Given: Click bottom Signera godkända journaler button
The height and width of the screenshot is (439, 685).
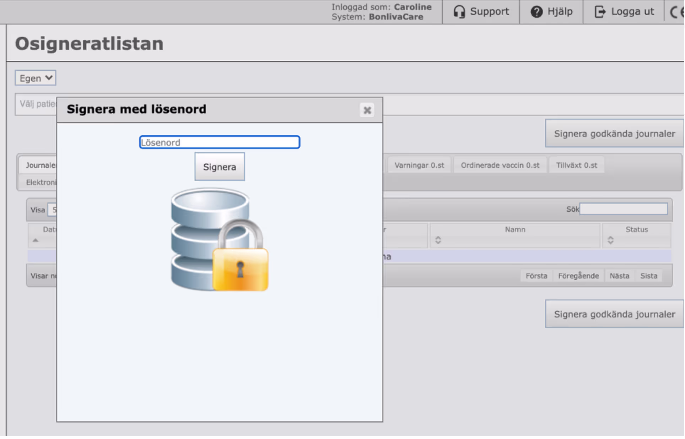Looking at the screenshot, I should pos(614,314).
